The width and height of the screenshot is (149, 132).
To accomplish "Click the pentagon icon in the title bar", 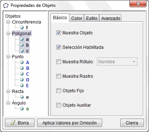I will (x=6, y=5).
